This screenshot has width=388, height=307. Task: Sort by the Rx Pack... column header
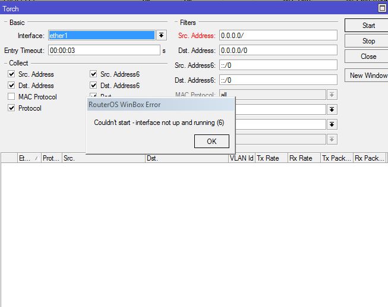[x=370, y=158]
